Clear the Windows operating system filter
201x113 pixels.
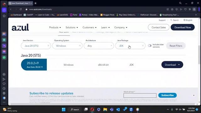(80, 46)
